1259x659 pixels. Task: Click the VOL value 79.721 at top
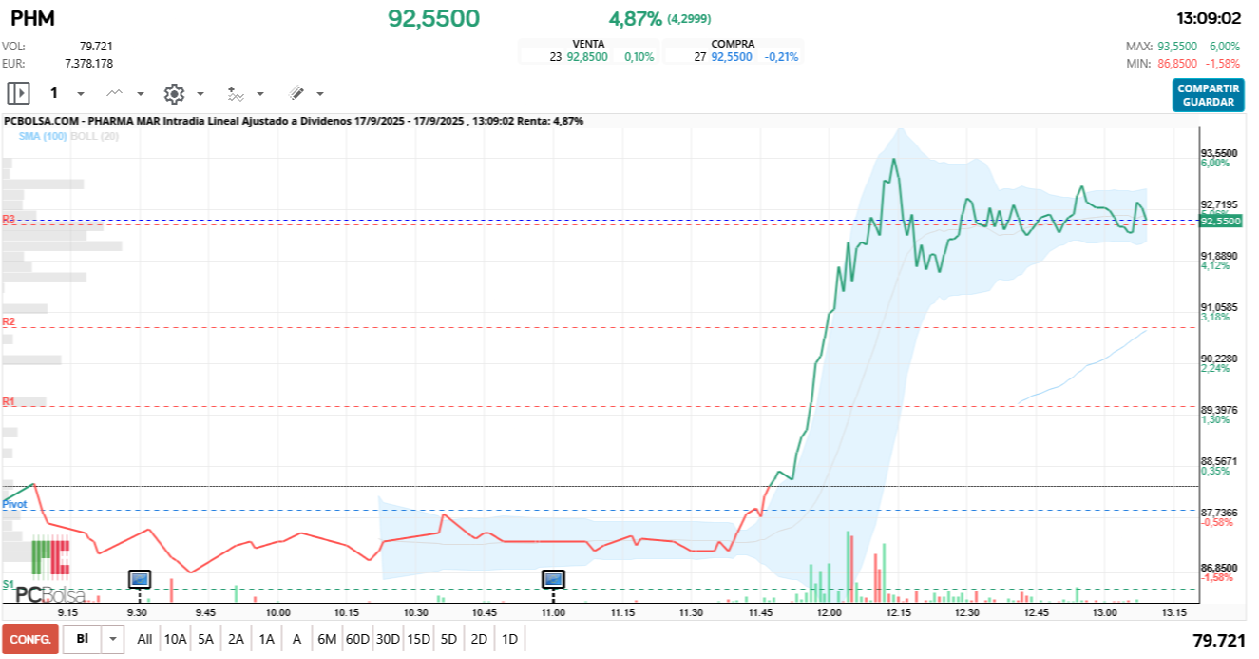tap(96, 46)
